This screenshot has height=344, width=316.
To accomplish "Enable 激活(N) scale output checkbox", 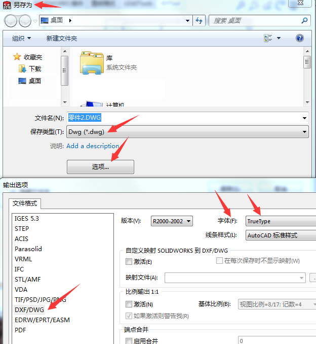I will tap(129, 304).
